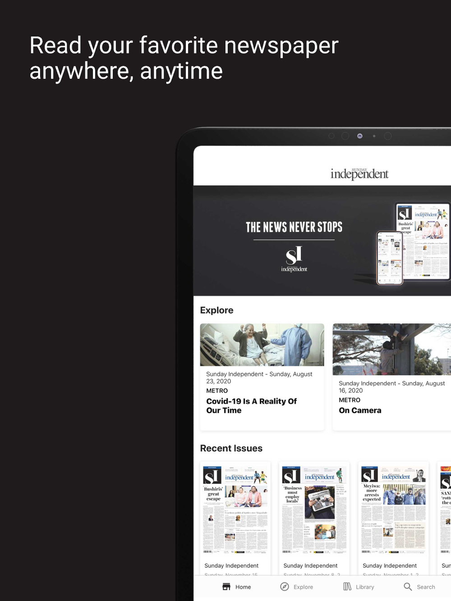
Task: Open the On Camera article photo
Action: [x=391, y=349]
